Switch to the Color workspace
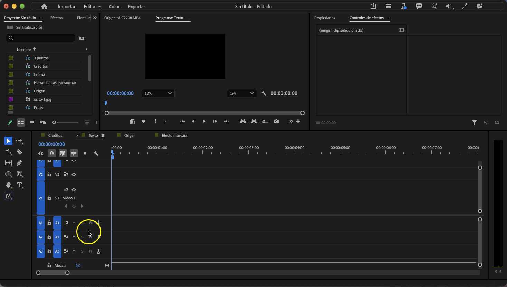Screen dimensions: 507x287 (114, 7)
